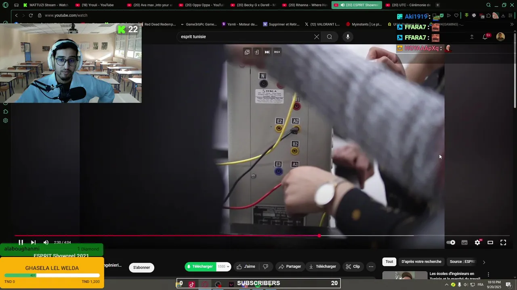Click the green Télécharger button
Viewport: 517px width, 290px height.
200,267
